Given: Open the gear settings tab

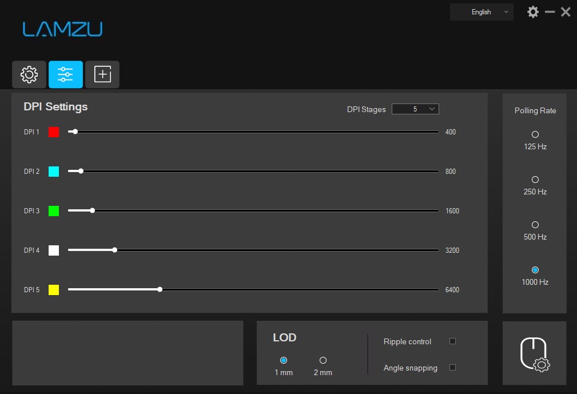Looking at the screenshot, I should pyautogui.click(x=29, y=74).
